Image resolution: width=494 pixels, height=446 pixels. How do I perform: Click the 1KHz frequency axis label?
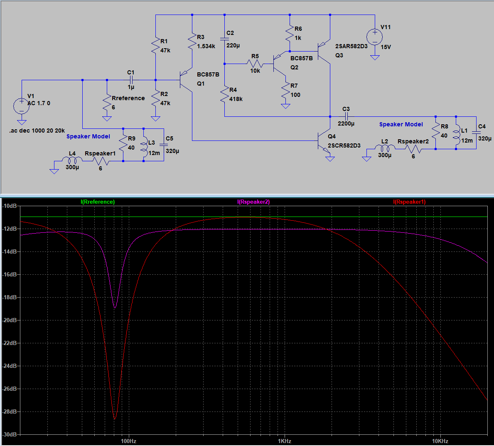[x=285, y=441]
